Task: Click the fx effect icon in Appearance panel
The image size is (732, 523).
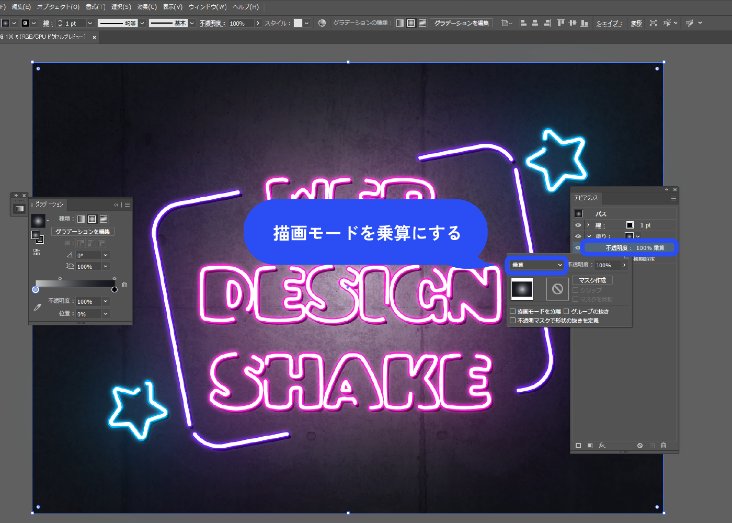Action: click(602, 446)
